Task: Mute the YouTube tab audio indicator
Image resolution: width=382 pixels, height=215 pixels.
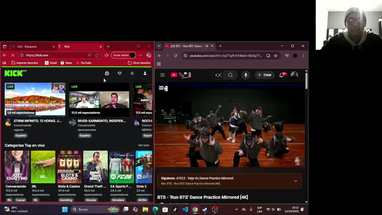Action: tap(207, 46)
